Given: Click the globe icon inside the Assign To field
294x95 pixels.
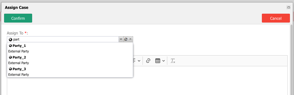Looking at the screenshot, I should 10,40.
